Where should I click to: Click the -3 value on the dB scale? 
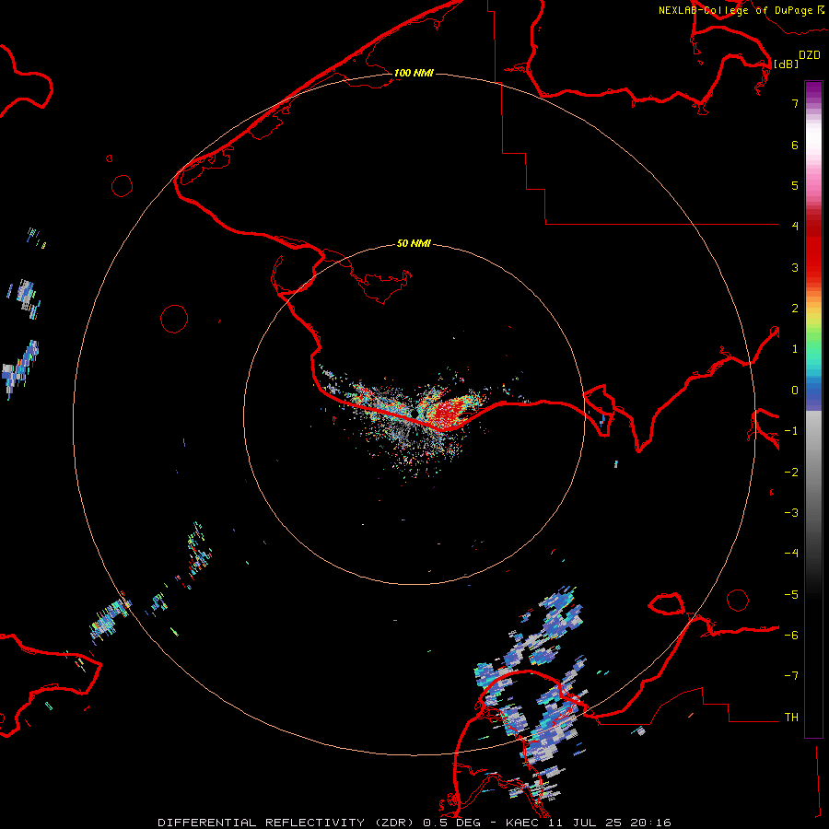[x=791, y=513]
